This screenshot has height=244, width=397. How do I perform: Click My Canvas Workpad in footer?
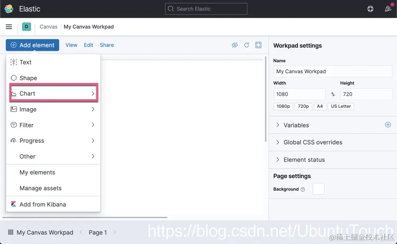[x=45, y=232]
